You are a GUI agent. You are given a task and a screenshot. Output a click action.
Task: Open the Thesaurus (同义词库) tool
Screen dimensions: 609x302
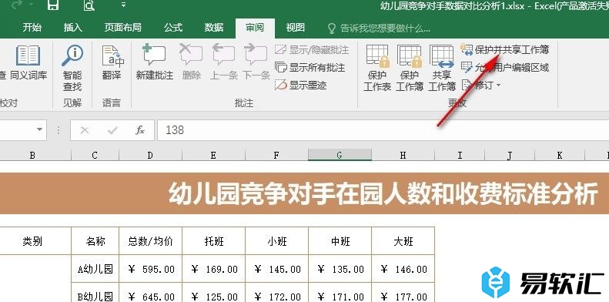[x=28, y=62]
